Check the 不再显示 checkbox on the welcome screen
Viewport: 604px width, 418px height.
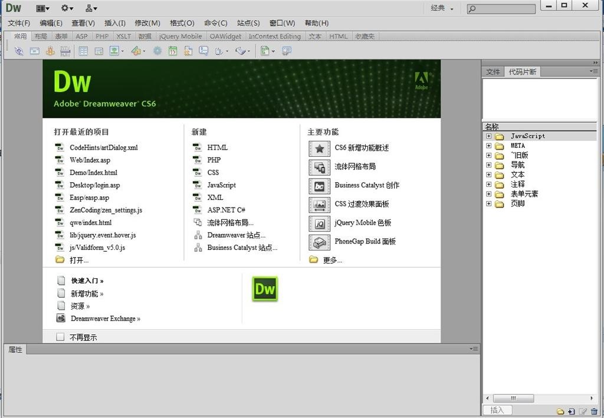pos(60,337)
